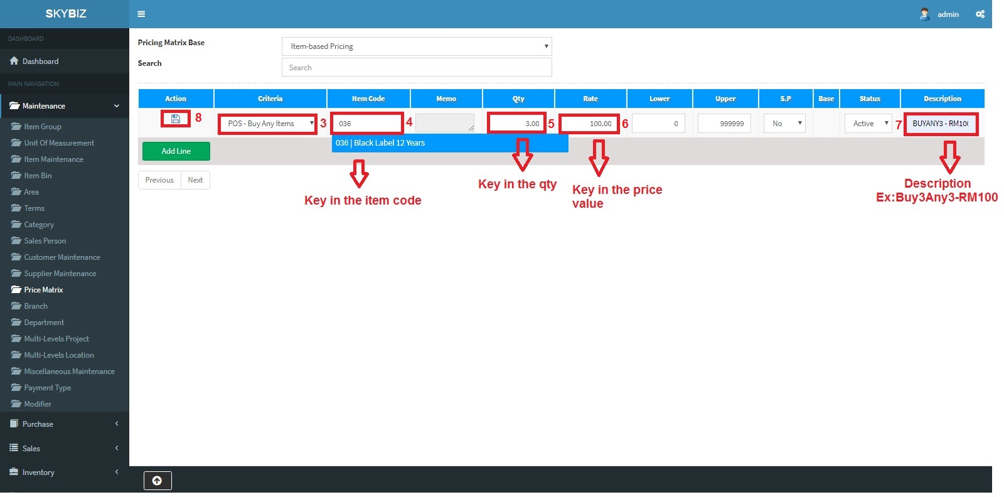Click the save row floppy disk icon
The height and width of the screenshot is (497, 1004).
[176, 119]
